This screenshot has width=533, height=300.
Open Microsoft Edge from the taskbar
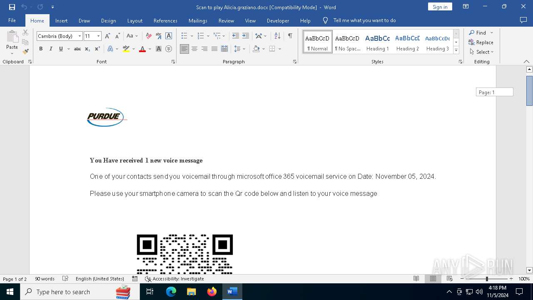[171, 292]
